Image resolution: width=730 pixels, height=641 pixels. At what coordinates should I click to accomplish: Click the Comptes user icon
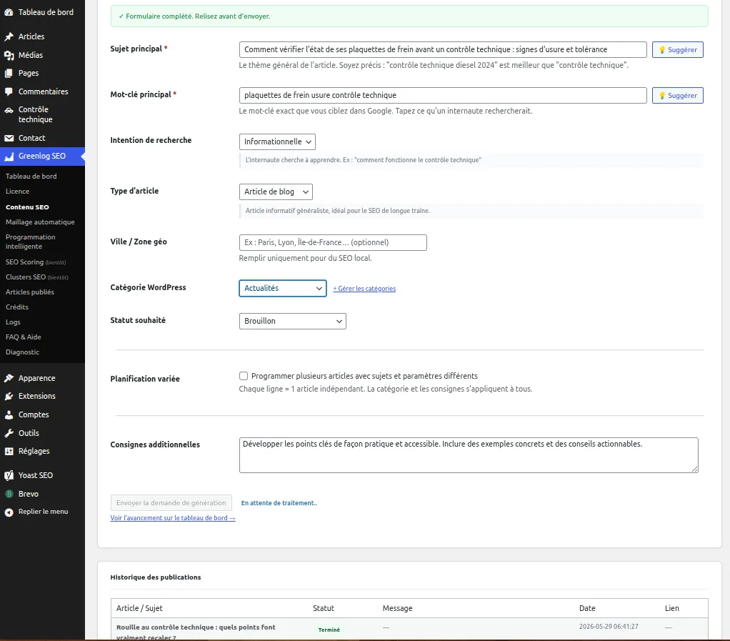pos(9,414)
